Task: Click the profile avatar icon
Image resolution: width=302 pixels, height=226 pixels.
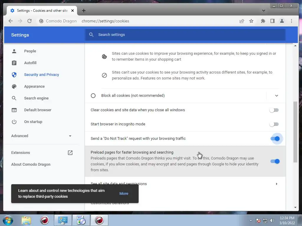Action: (x=282, y=21)
